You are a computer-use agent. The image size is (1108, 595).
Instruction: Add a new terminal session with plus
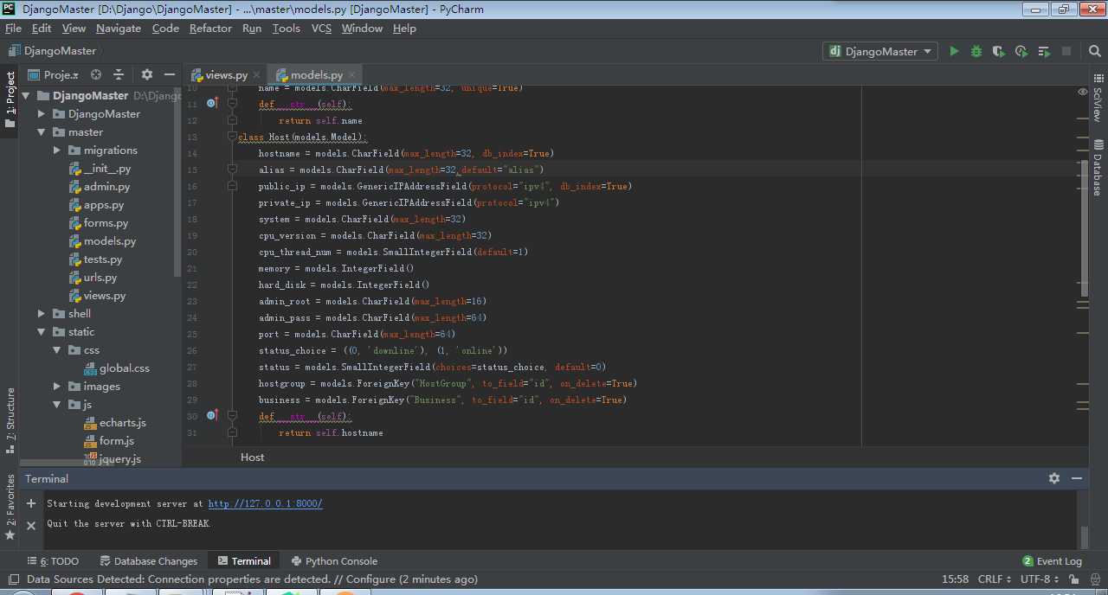pos(31,503)
